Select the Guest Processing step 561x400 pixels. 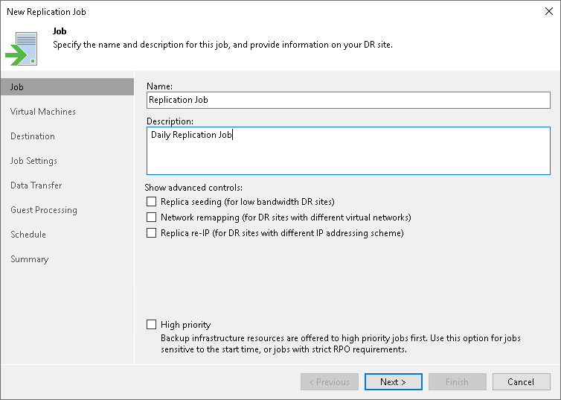pos(44,210)
